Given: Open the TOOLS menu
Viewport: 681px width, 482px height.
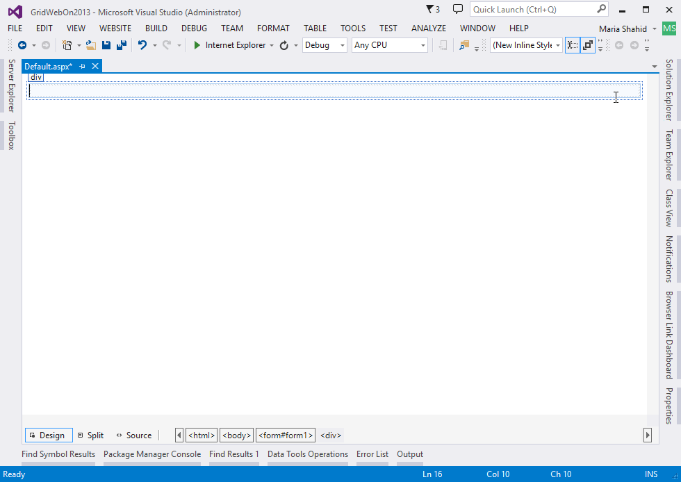Looking at the screenshot, I should pyautogui.click(x=353, y=28).
